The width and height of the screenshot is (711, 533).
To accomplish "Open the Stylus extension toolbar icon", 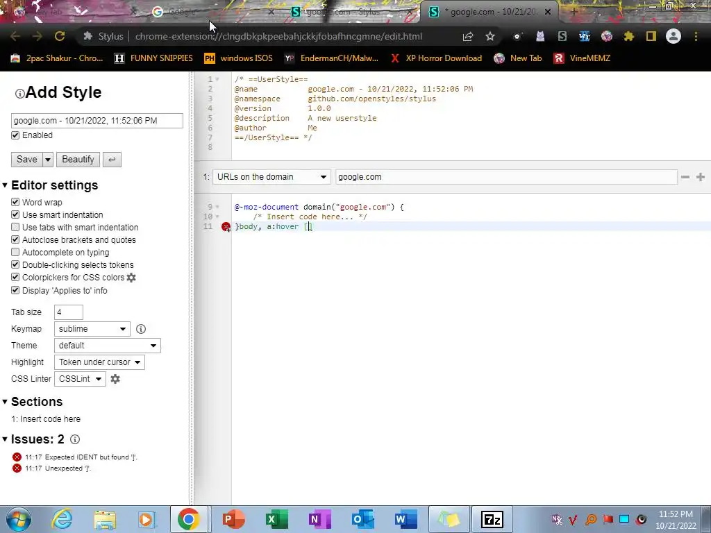I will tap(562, 36).
